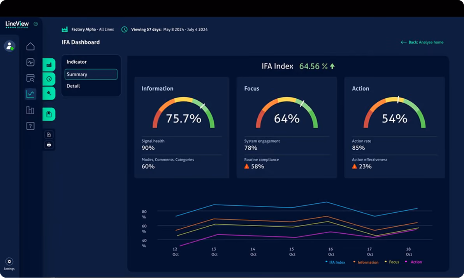Click the 13 Oct axis label
The width and height of the screenshot is (464, 278).
click(x=214, y=252)
